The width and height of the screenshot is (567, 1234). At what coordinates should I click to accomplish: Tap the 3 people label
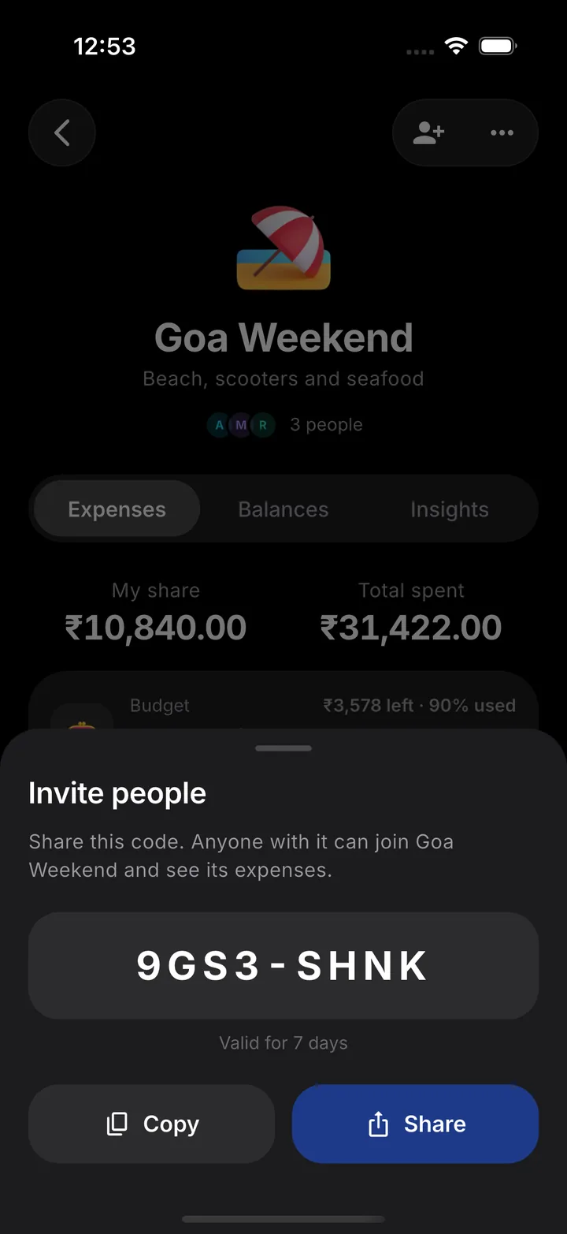326,425
